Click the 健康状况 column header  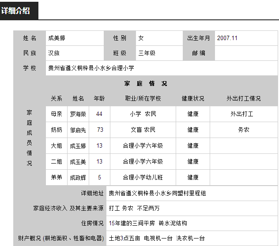click(x=193, y=98)
